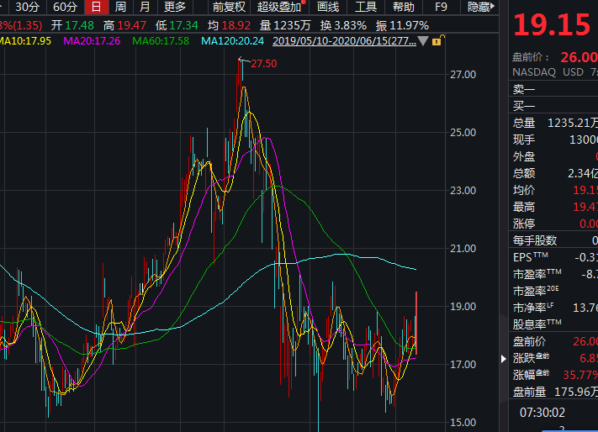Click the 隐藏 panel toggle

(480, 7)
